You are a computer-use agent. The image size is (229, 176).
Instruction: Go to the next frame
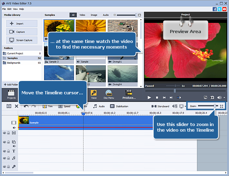[x=171, y=98]
